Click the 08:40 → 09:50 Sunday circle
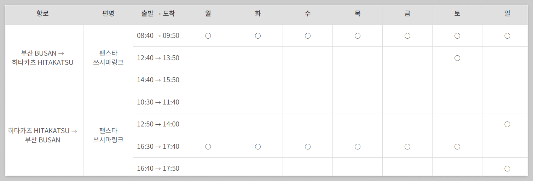This screenshot has height=181, width=533. (x=507, y=36)
